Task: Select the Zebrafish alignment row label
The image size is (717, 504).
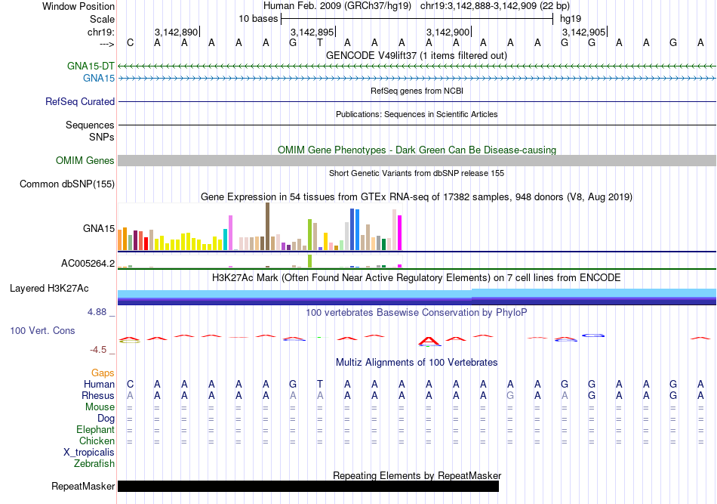Action: coord(94,464)
